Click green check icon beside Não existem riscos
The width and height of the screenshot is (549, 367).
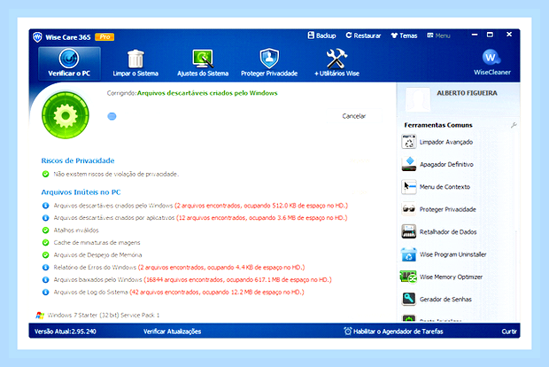point(45,174)
